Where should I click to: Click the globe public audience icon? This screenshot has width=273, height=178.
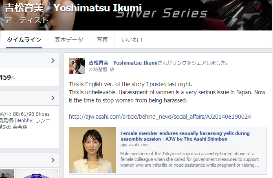coord(112,69)
